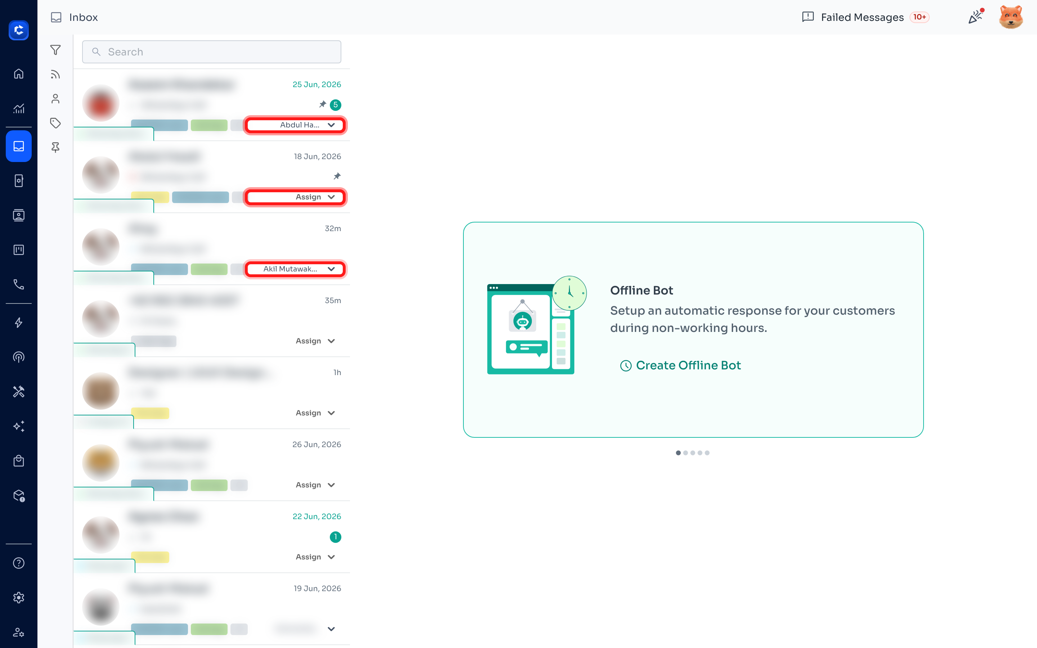Open the lightning bolt automation icon
Image resolution: width=1037 pixels, height=648 pixels.
(x=18, y=323)
